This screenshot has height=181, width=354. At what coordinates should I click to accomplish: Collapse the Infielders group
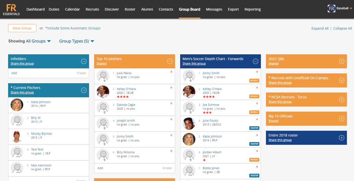[84, 61]
